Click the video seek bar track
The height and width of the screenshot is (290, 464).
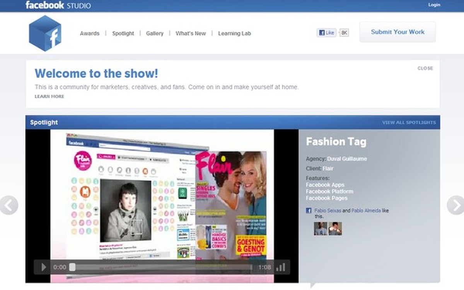(x=162, y=267)
